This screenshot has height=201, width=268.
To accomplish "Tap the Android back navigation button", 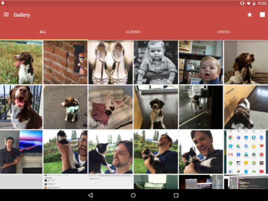I will click(x=91, y=195).
